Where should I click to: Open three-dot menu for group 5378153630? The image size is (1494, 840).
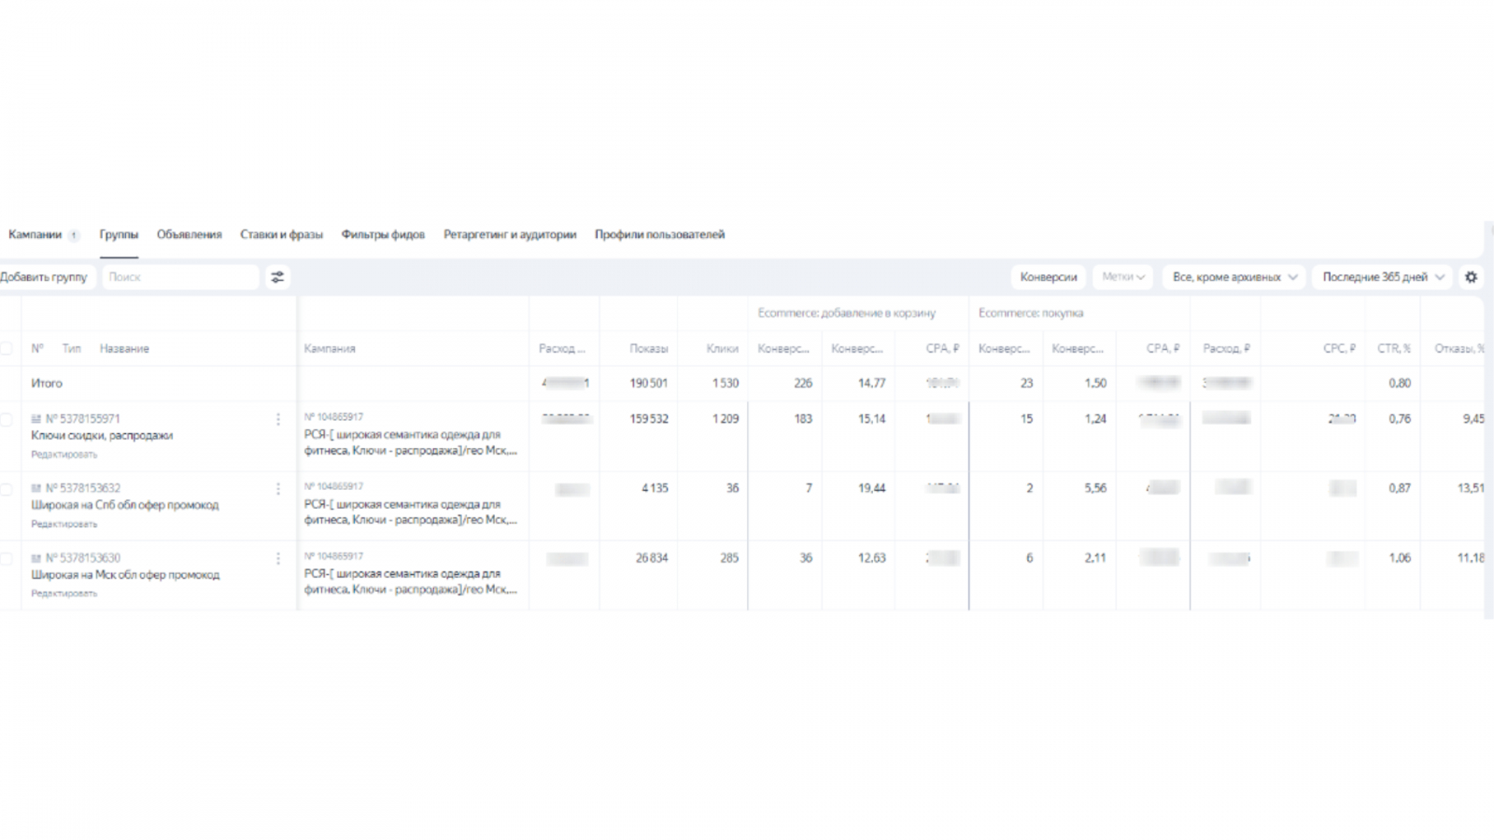(277, 558)
